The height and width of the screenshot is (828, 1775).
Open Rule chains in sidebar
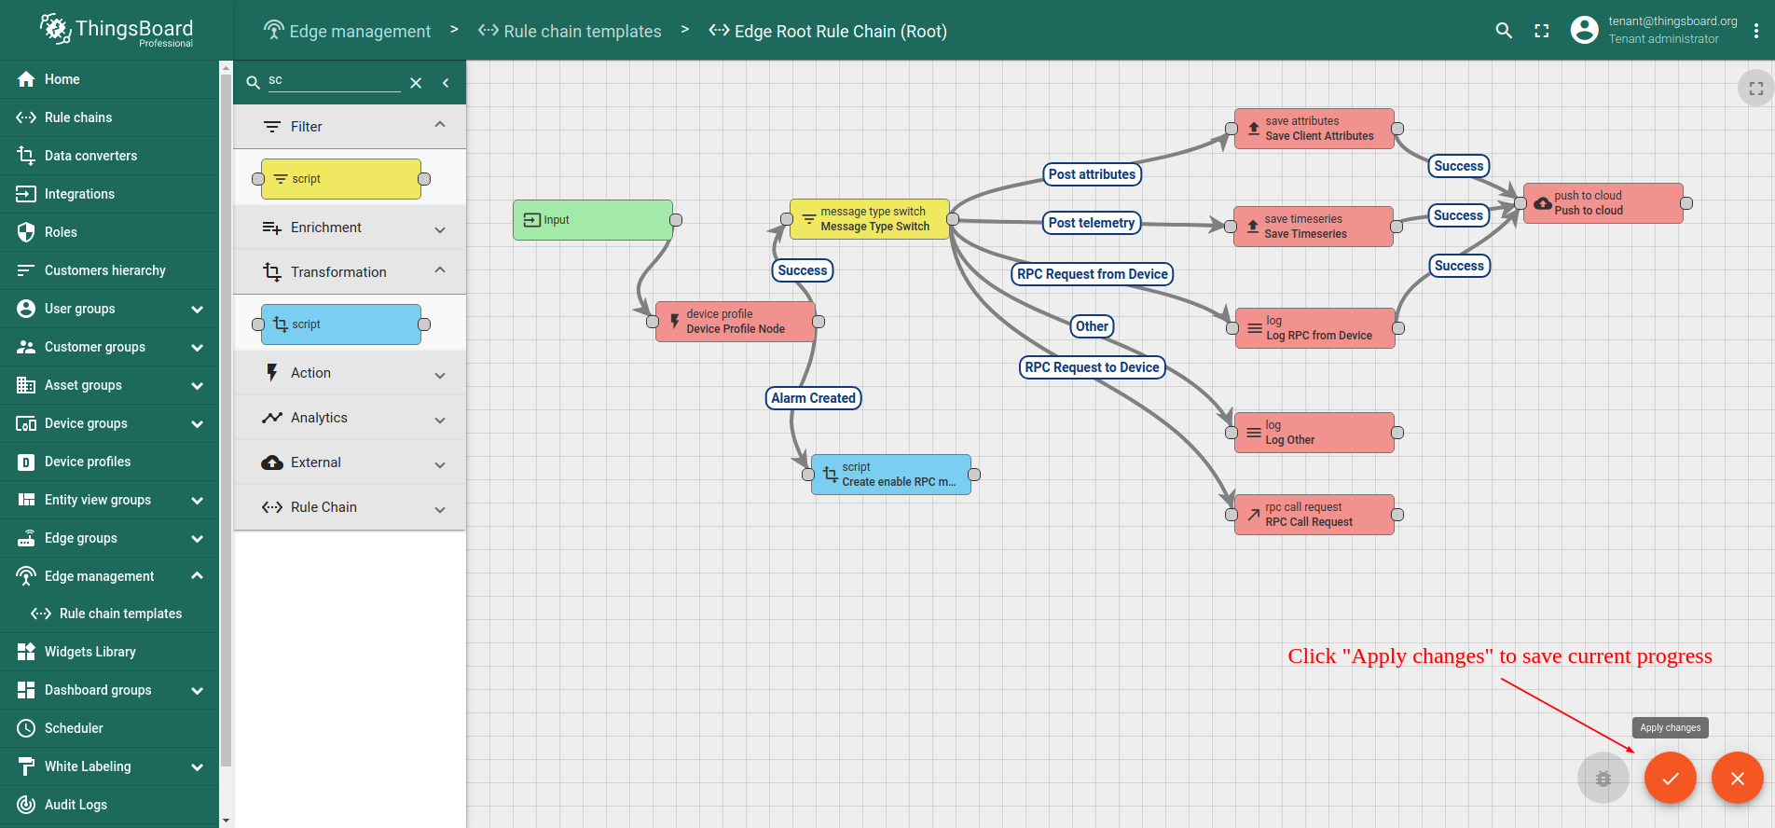(78, 117)
